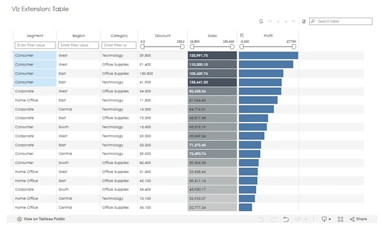The image size is (388, 226).
Task: Click the Viz Extension: Table title
Action: coord(40,9)
